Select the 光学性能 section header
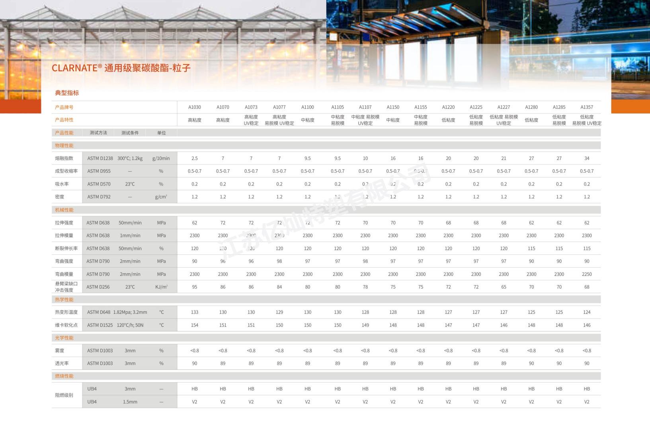The height and width of the screenshot is (422, 650). pos(64,338)
